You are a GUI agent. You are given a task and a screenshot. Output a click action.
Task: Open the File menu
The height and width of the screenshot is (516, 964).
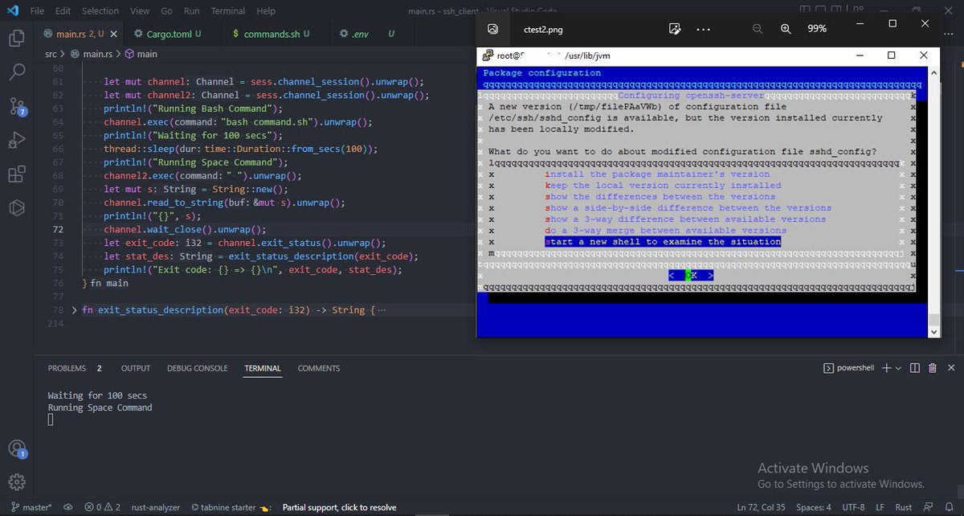37,11
